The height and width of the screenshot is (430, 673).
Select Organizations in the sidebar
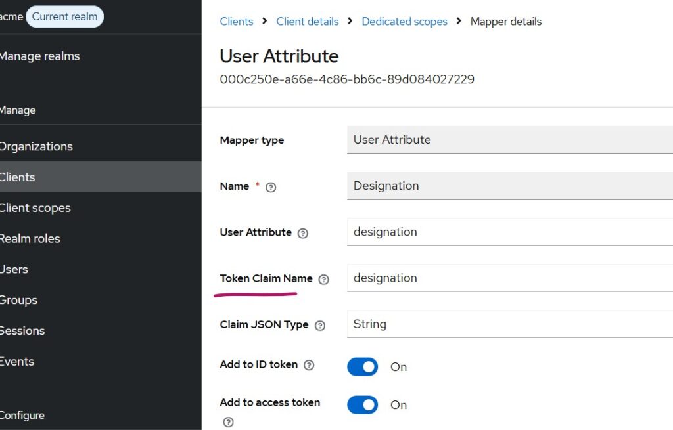[x=36, y=146]
